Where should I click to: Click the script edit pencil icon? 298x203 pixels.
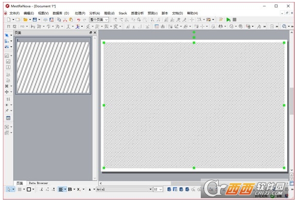pos(221,19)
